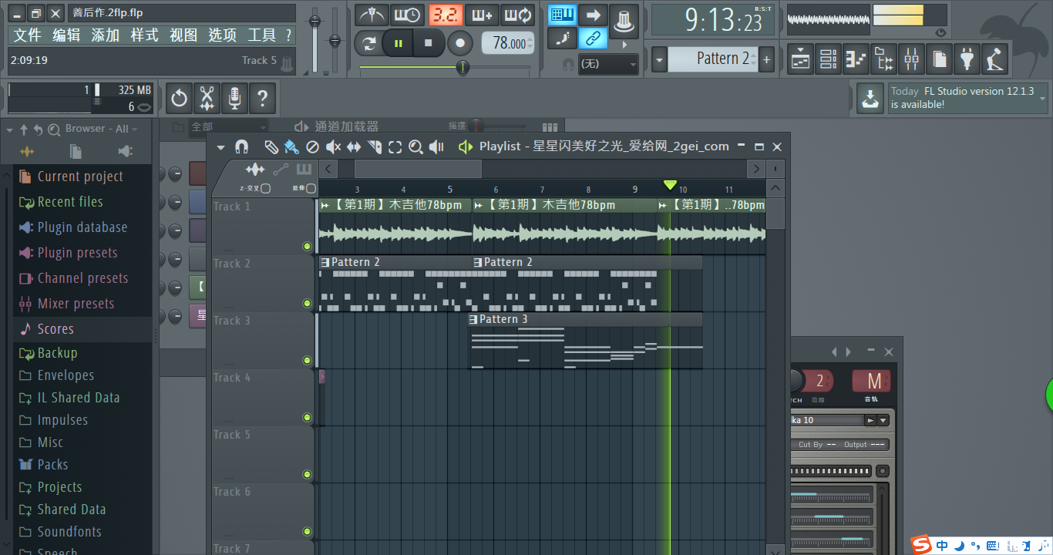Mute Track 2 with green light
Image resolution: width=1053 pixels, height=555 pixels.
(307, 304)
